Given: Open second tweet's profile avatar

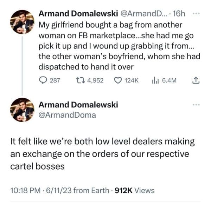Looking at the screenshot, I should (x=22, y=110).
